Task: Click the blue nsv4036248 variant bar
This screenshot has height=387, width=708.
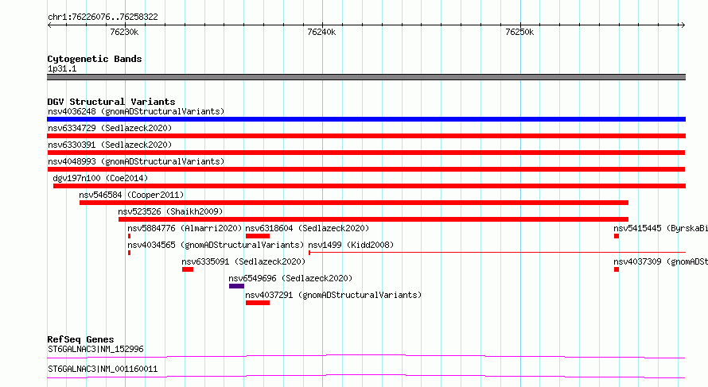Action: (366, 119)
